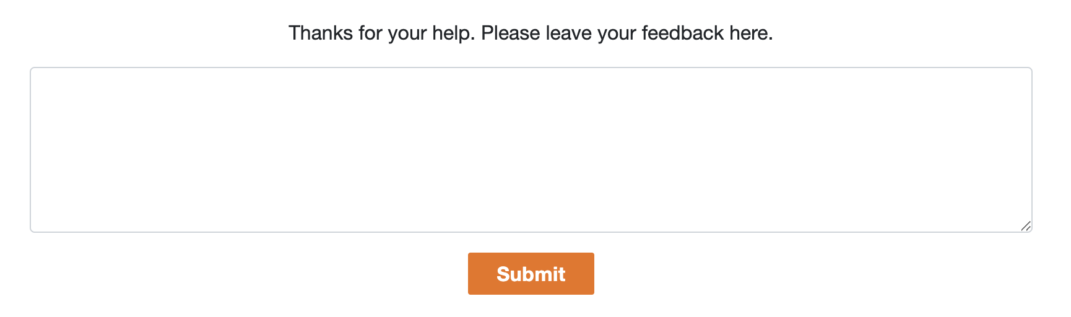1071x317 pixels.
Task: Click the diagonal resize grip of the textarea
Action: [x=1026, y=226]
